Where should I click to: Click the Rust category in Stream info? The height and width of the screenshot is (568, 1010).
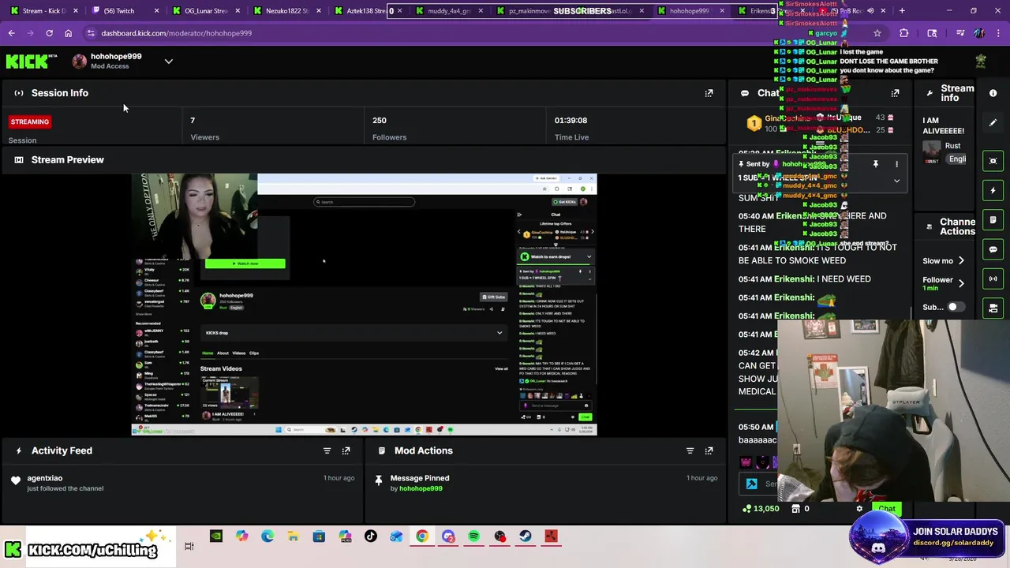pos(952,146)
